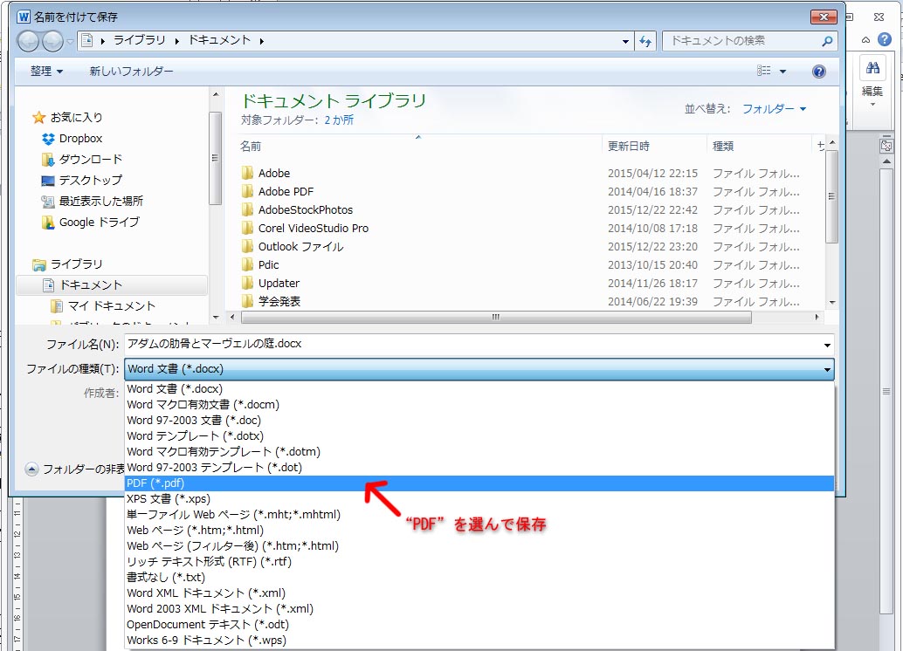
Task: Click the Word 編集 binoculars icon
Action: [x=872, y=68]
